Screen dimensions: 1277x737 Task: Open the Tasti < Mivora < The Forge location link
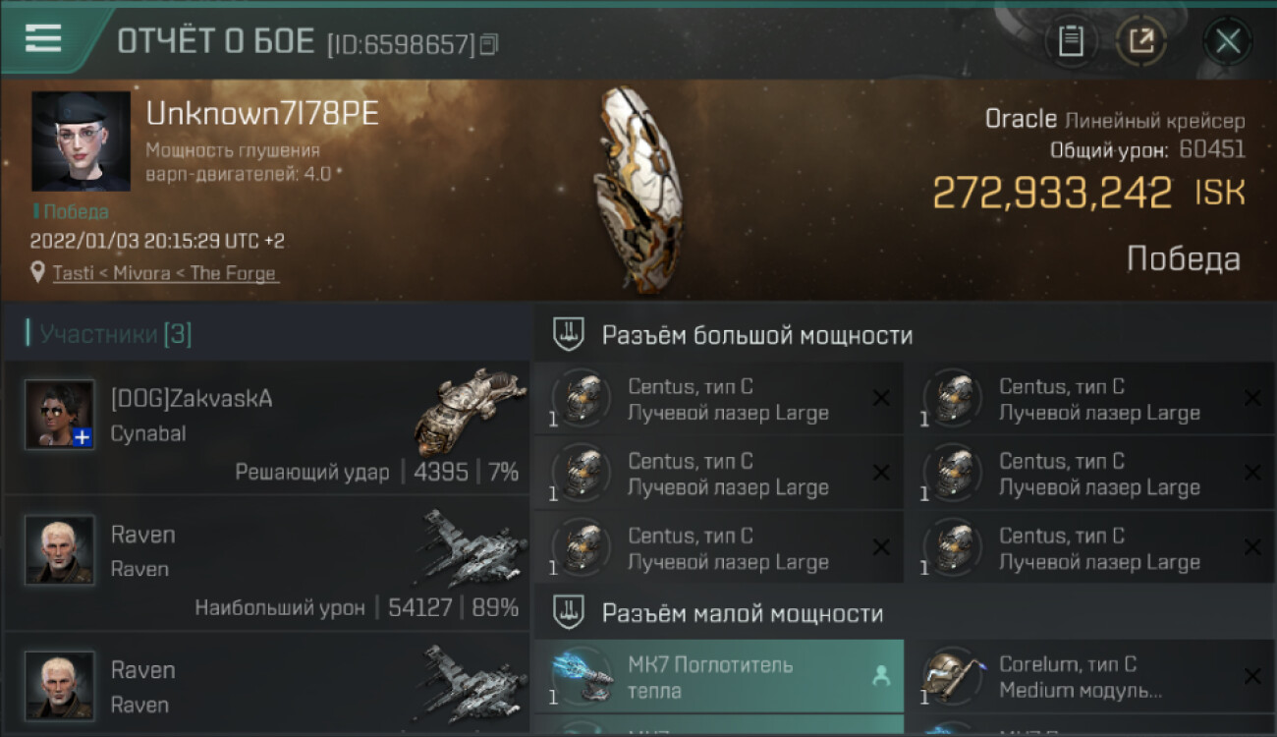click(x=165, y=273)
